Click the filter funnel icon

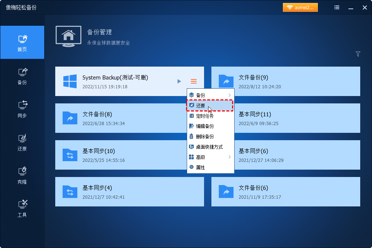coord(358,54)
